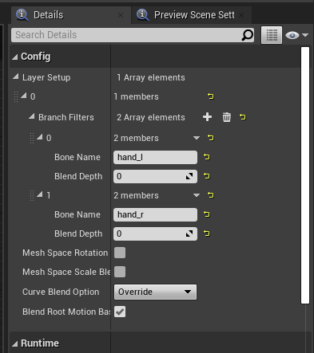314x353 pixels.
Task: Open Curve Blend Option dropdown showing Override
Action: (155, 292)
